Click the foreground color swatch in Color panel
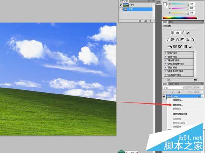Image resolution: width=205 pixels, height=153 pixels. (x=165, y=5)
